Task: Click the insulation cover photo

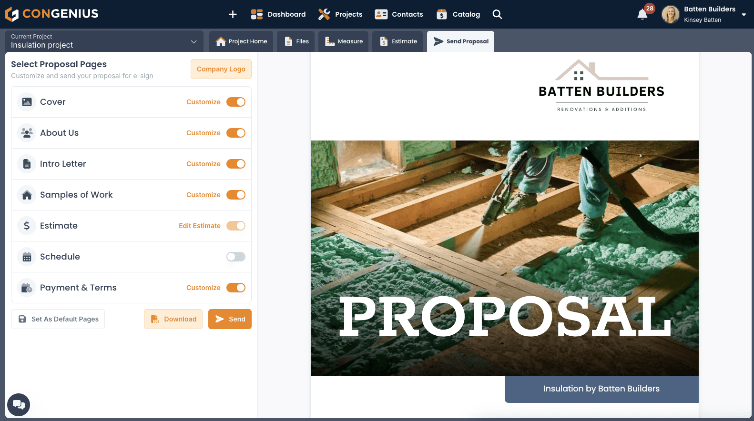Action: tap(505, 258)
